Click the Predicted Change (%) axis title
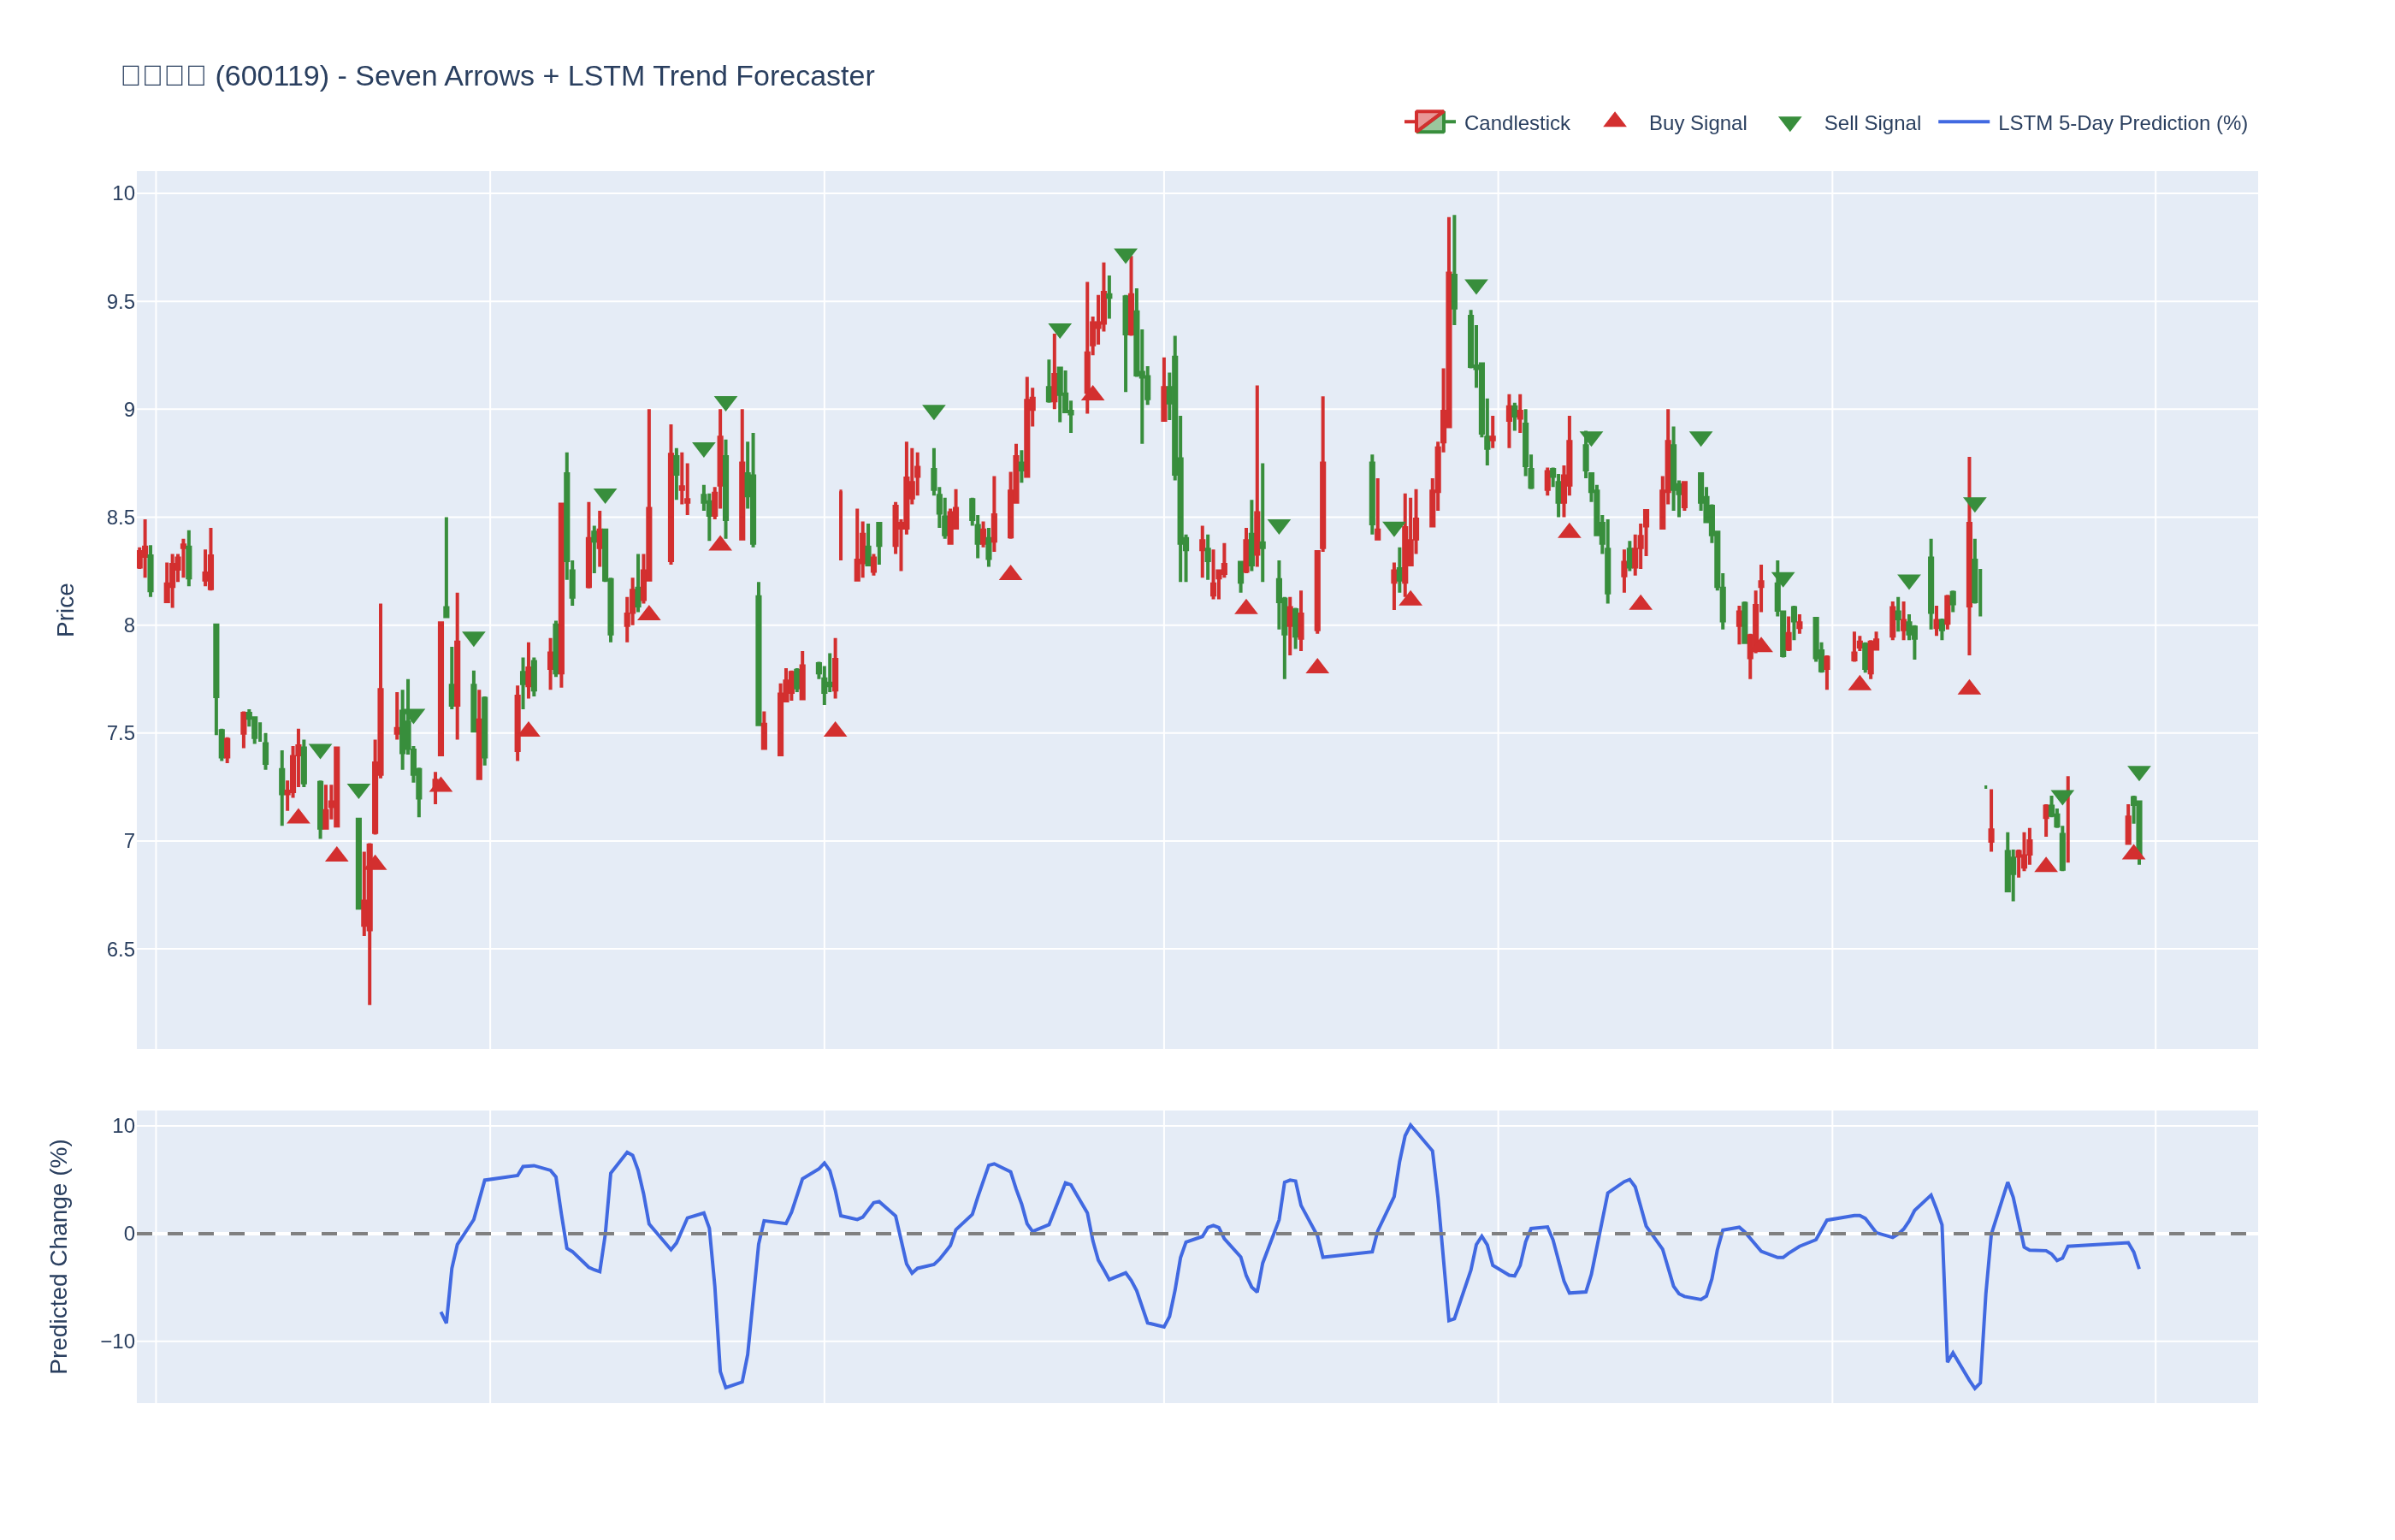The height and width of the screenshot is (1540, 2395). pos(59,1256)
